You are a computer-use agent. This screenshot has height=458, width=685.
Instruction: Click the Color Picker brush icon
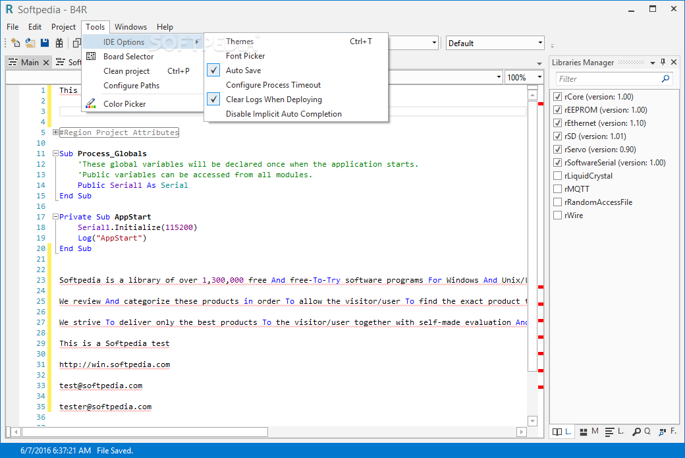pyautogui.click(x=91, y=103)
